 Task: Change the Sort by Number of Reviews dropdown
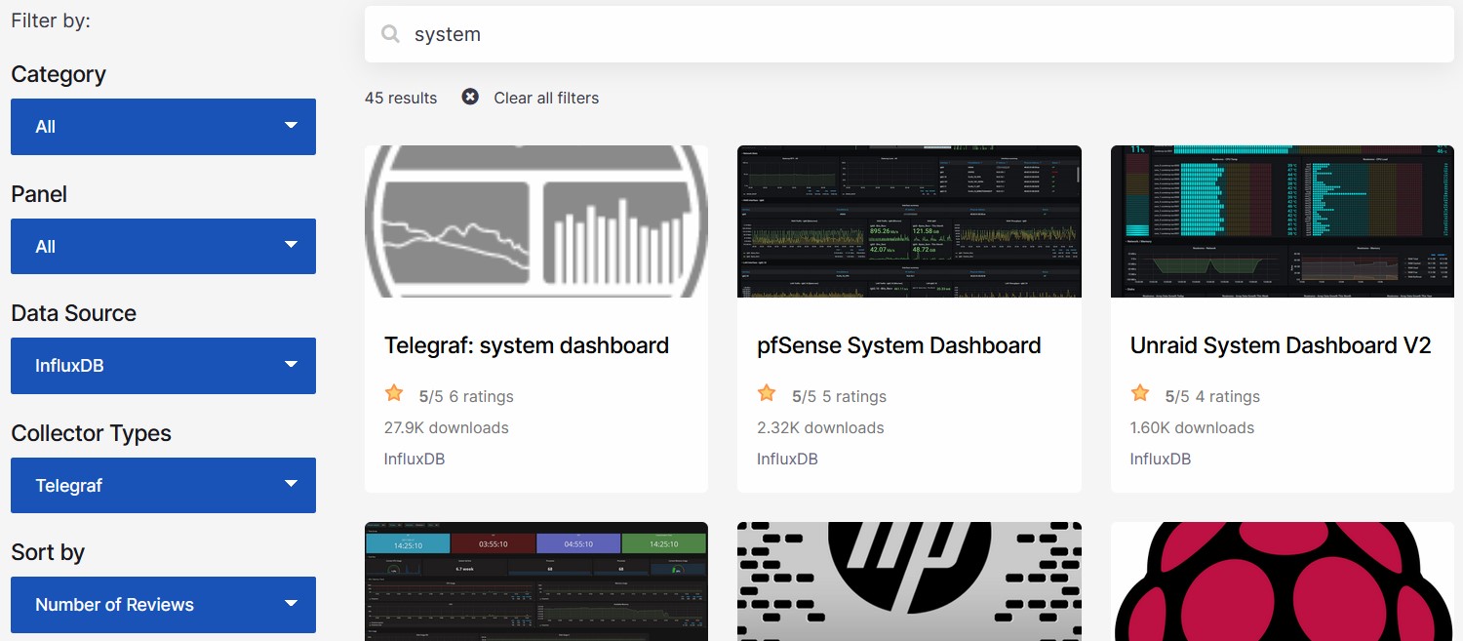163,605
